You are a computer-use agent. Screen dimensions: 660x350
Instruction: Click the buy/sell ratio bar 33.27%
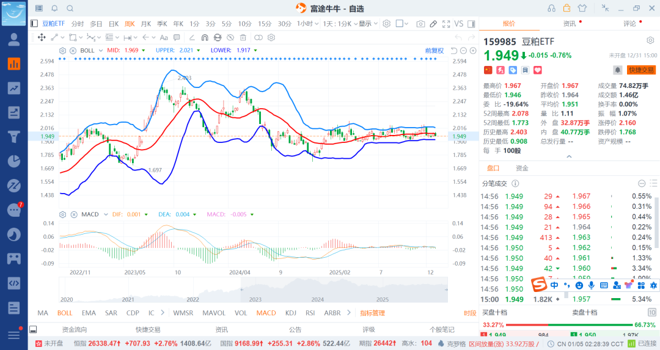pos(569,325)
